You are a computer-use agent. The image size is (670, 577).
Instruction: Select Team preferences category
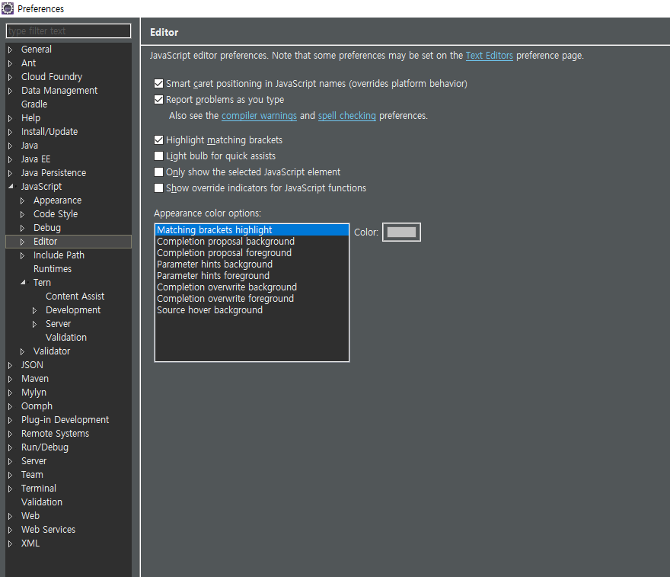click(32, 474)
